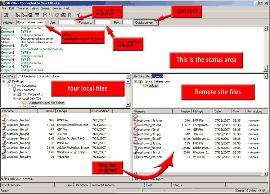Collapse the Desktop tree node
270x194 pixels.
(4, 81)
